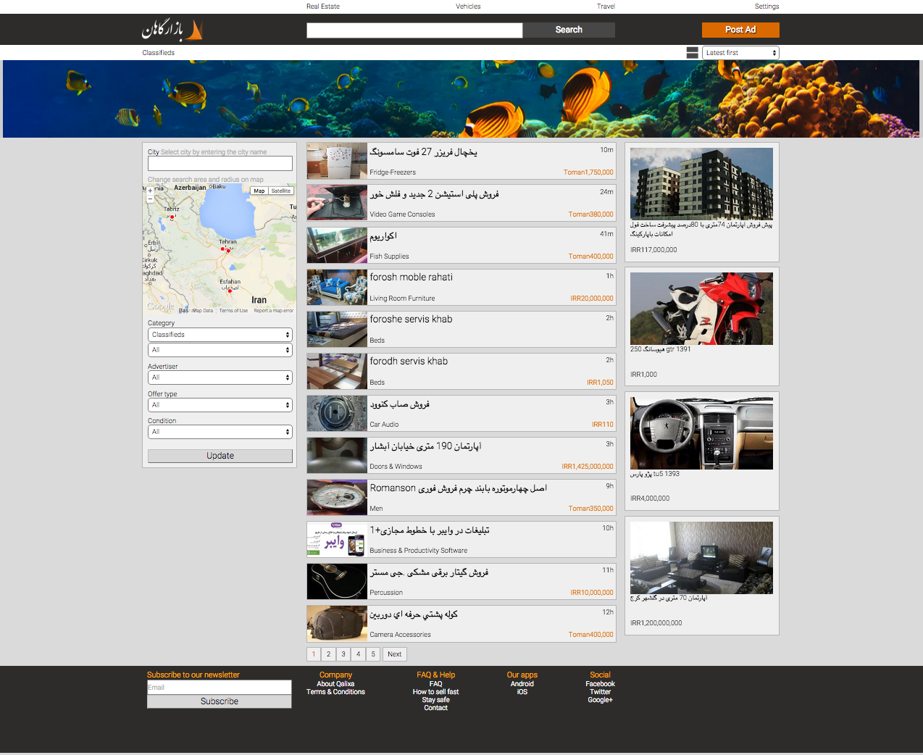Open the Vehicles menu item

(x=468, y=7)
